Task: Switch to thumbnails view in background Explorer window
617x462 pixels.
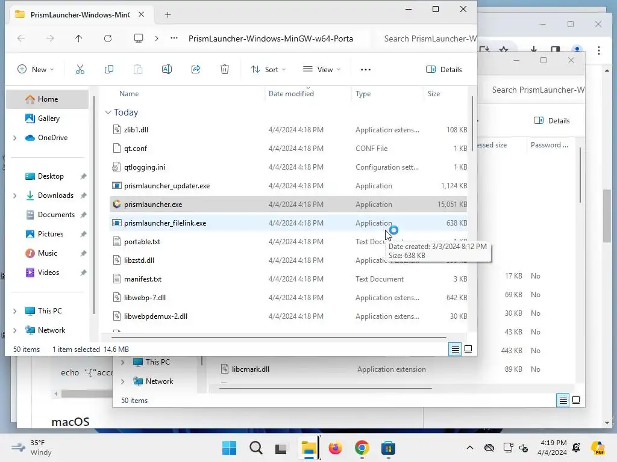Action: 576,400
